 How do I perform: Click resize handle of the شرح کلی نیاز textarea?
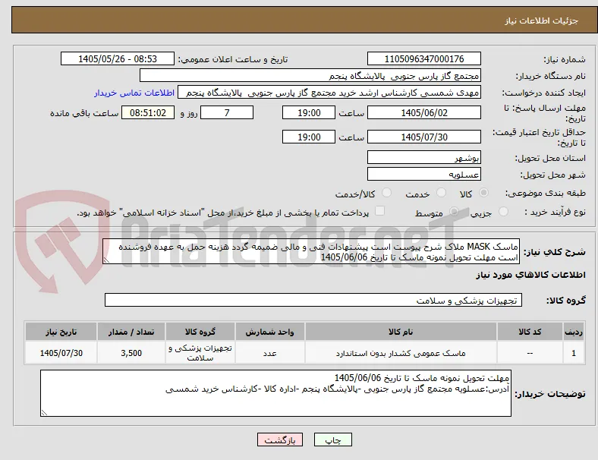(x=106, y=260)
